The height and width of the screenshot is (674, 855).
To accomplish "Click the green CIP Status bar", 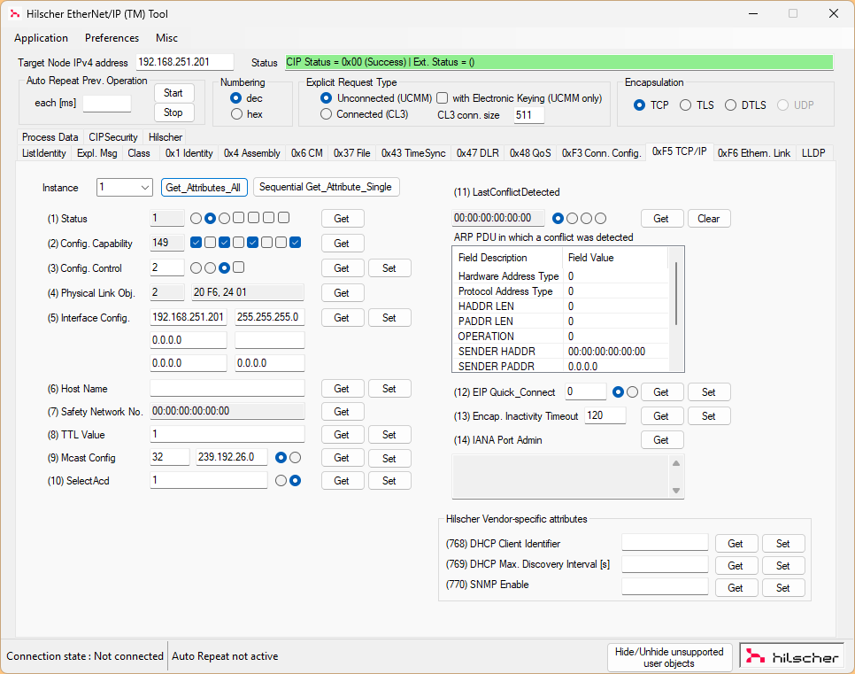I will (558, 62).
